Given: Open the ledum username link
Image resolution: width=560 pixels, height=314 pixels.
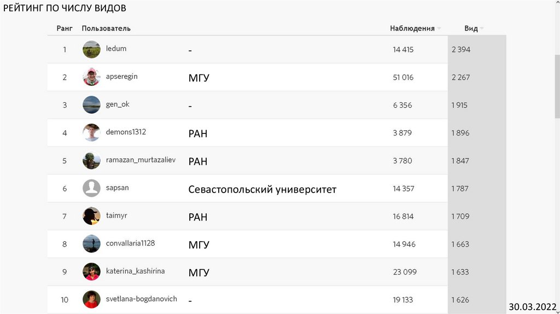Looking at the screenshot, I should [116, 49].
